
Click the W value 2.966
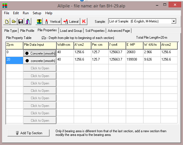[x=148, y=52]
